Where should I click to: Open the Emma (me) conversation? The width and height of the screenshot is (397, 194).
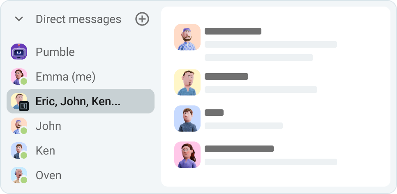[x=65, y=76]
